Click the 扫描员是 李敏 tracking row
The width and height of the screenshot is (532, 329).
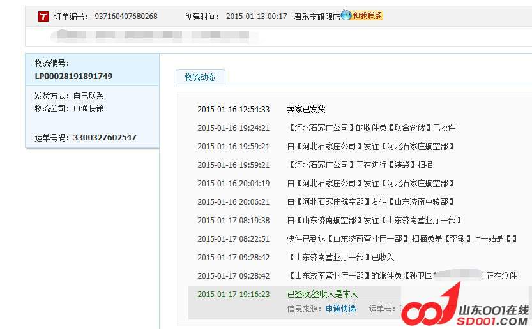[402, 238]
